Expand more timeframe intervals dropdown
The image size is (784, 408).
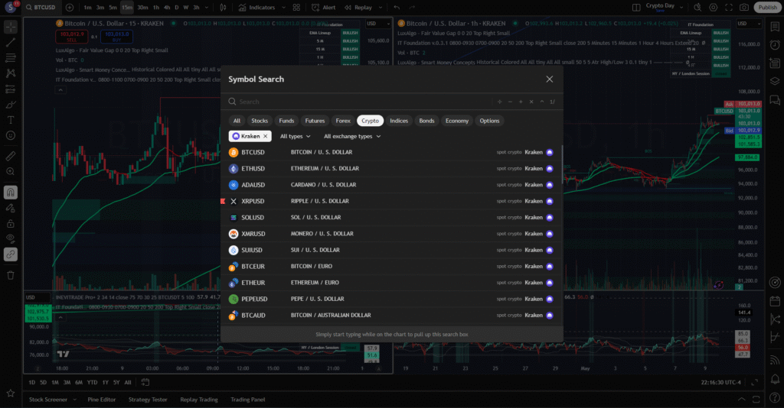coord(207,8)
